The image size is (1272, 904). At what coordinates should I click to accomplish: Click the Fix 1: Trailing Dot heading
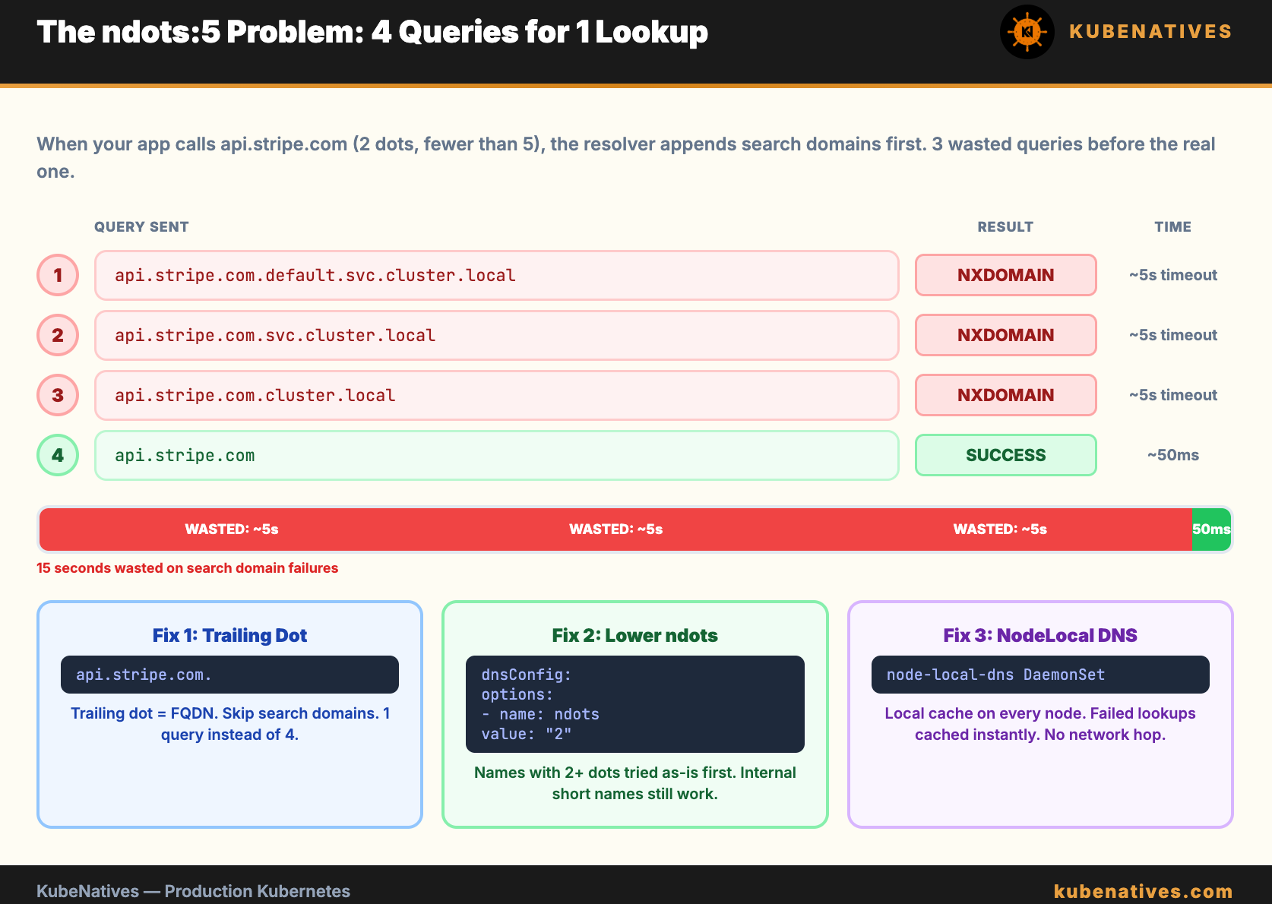pos(229,635)
